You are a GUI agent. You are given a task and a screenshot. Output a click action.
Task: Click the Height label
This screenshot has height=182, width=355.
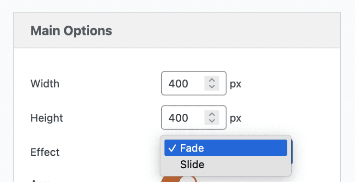coord(47,117)
